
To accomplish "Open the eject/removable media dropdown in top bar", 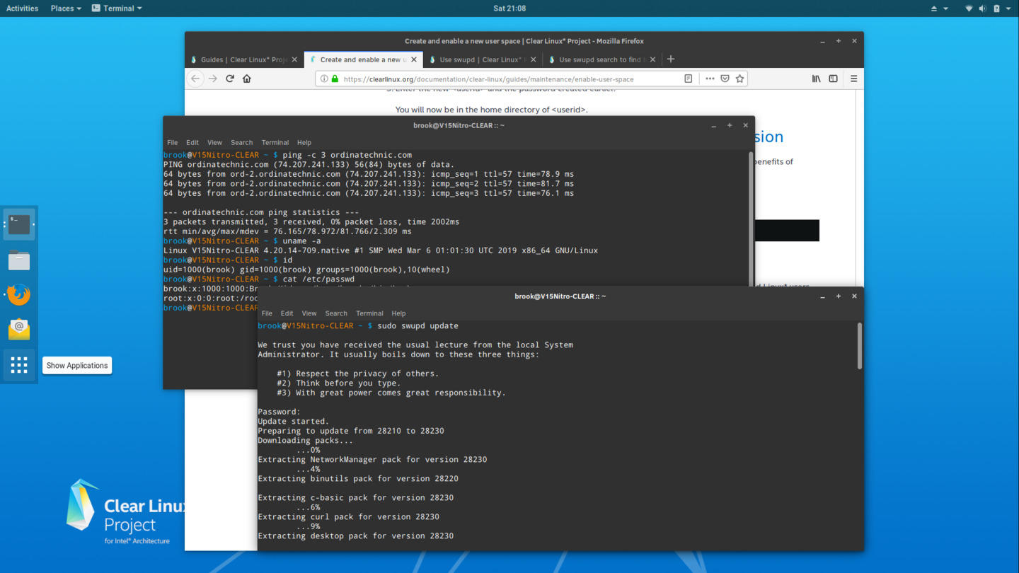I will [x=939, y=8].
